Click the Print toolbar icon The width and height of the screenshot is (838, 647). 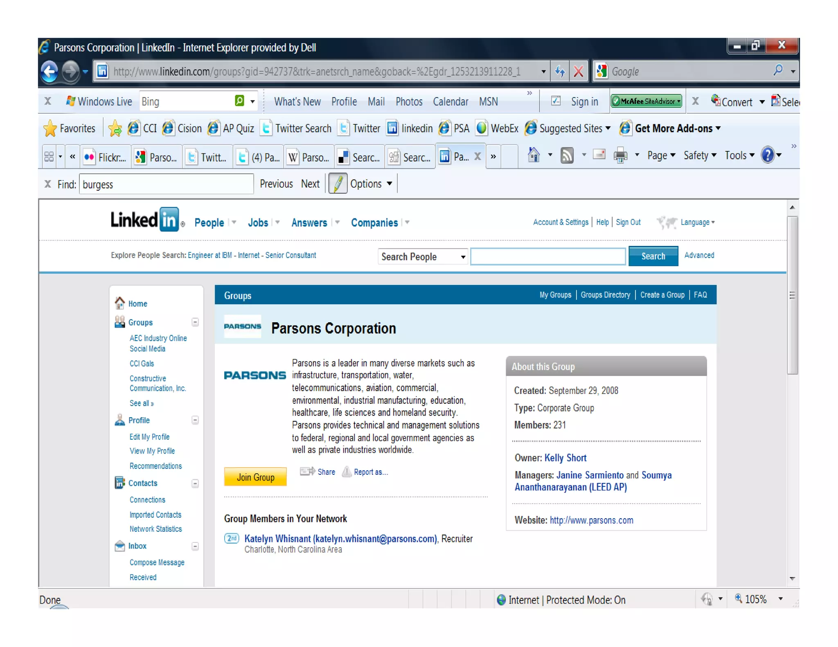click(x=620, y=155)
